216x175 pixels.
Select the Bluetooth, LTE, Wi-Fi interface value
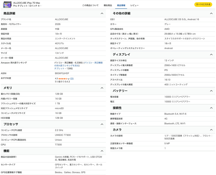tap(175, 124)
